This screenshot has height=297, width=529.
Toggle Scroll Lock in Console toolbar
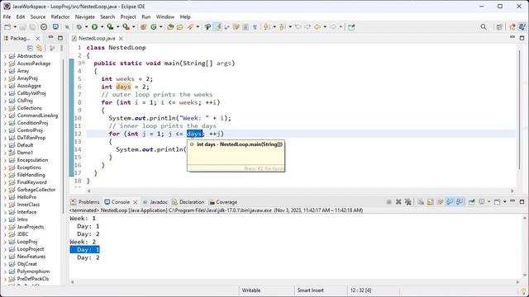(x=431, y=201)
